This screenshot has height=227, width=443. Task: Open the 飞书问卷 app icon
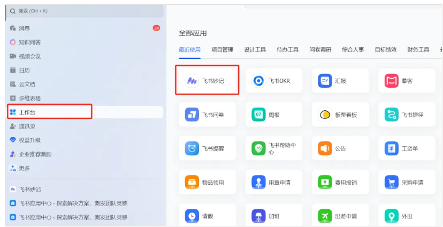click(x=192, y=115)
